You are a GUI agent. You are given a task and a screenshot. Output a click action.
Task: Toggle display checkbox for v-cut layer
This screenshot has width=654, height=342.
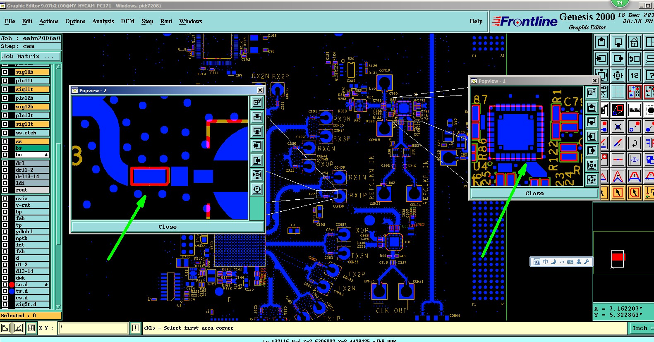tap(5, 205)
